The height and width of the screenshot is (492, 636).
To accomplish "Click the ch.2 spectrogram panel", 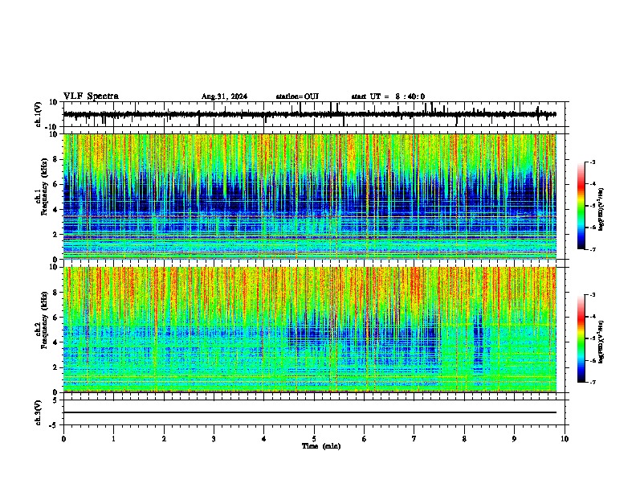I will [310, 330].
